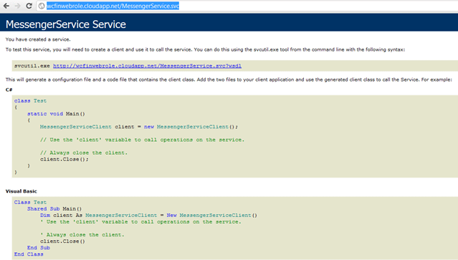This screenshot has width=458, height=260.
Task: Click the 'C#' section label
Action: [x=9, y=90]
